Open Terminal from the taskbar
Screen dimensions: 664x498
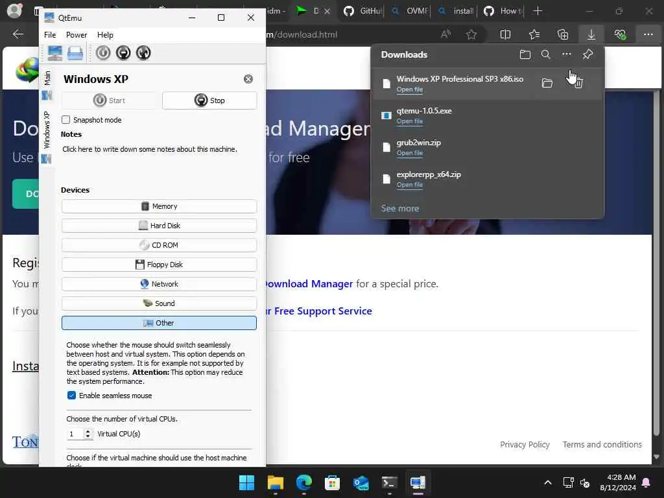point(389,482)
